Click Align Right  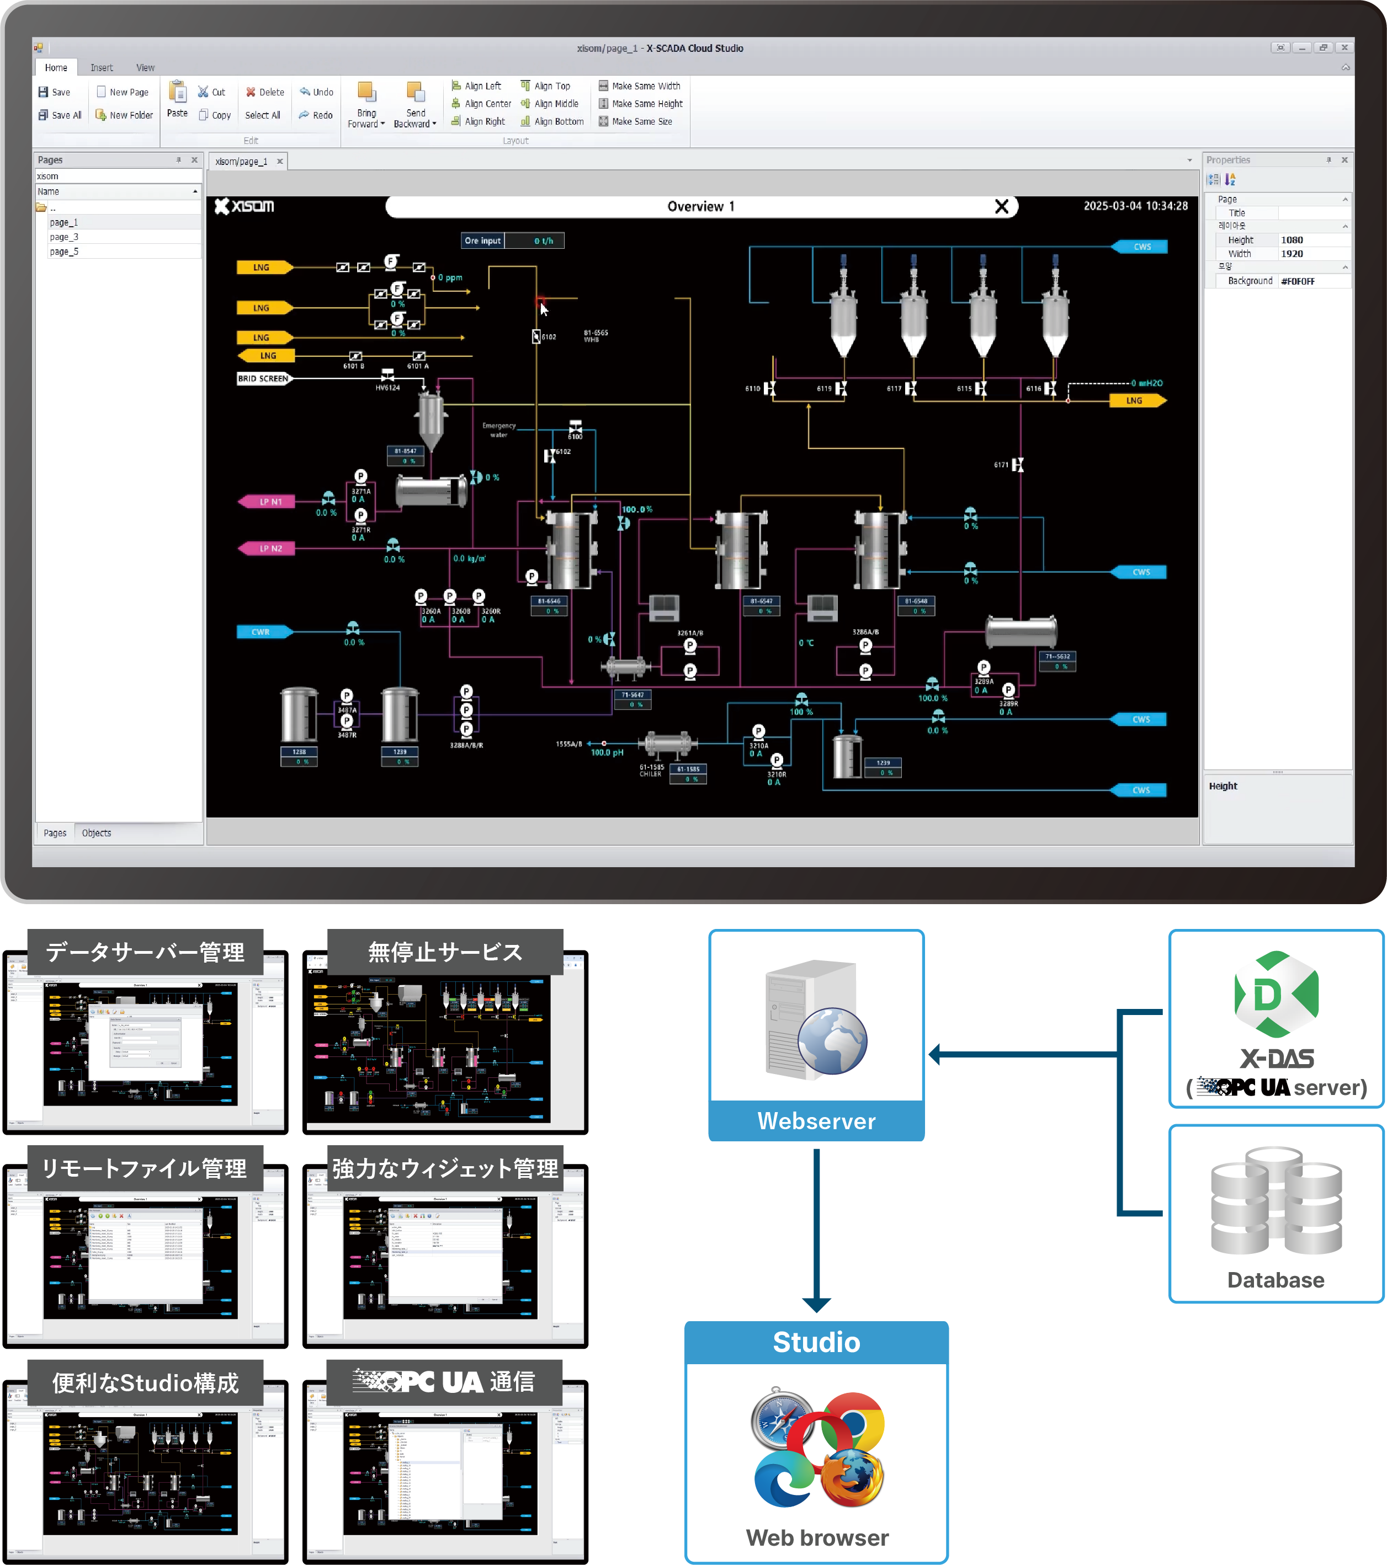pyautogui.click(x=478, y=121)
